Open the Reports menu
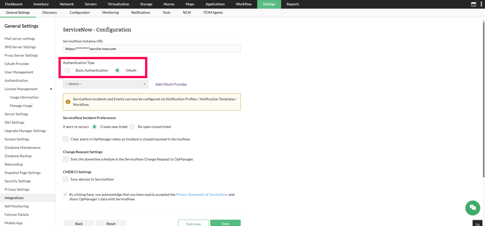Screen dimensions: 485x226 point(293,4)
